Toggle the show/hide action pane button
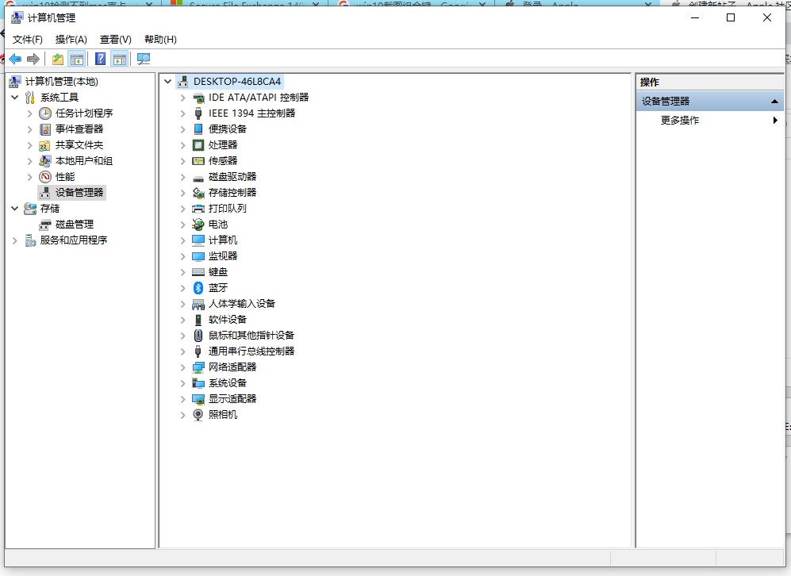The width and height of the screenshot is (791, 576). 120,59
